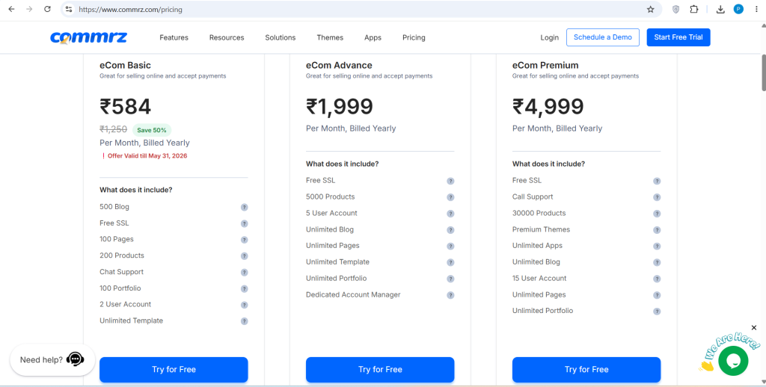Click Try for Free under eCom Advance
The width and height of the screenshot is (766, 387).
[x=380, y=369]
